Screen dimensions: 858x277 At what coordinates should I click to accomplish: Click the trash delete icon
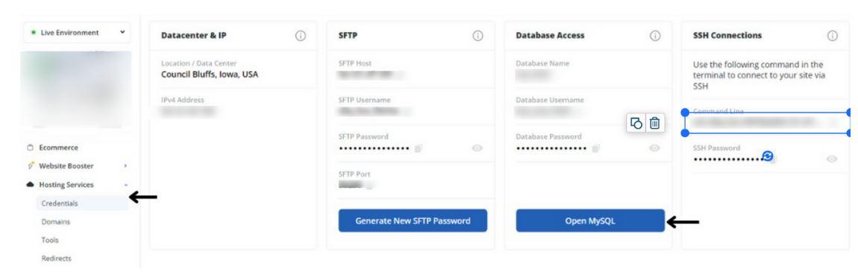654,123
